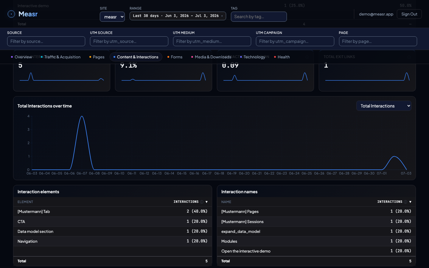The width and height of the screenshot is (429, 268).
Task: Switch to Traffic & Acquisition tab
Action: [60, 57]
